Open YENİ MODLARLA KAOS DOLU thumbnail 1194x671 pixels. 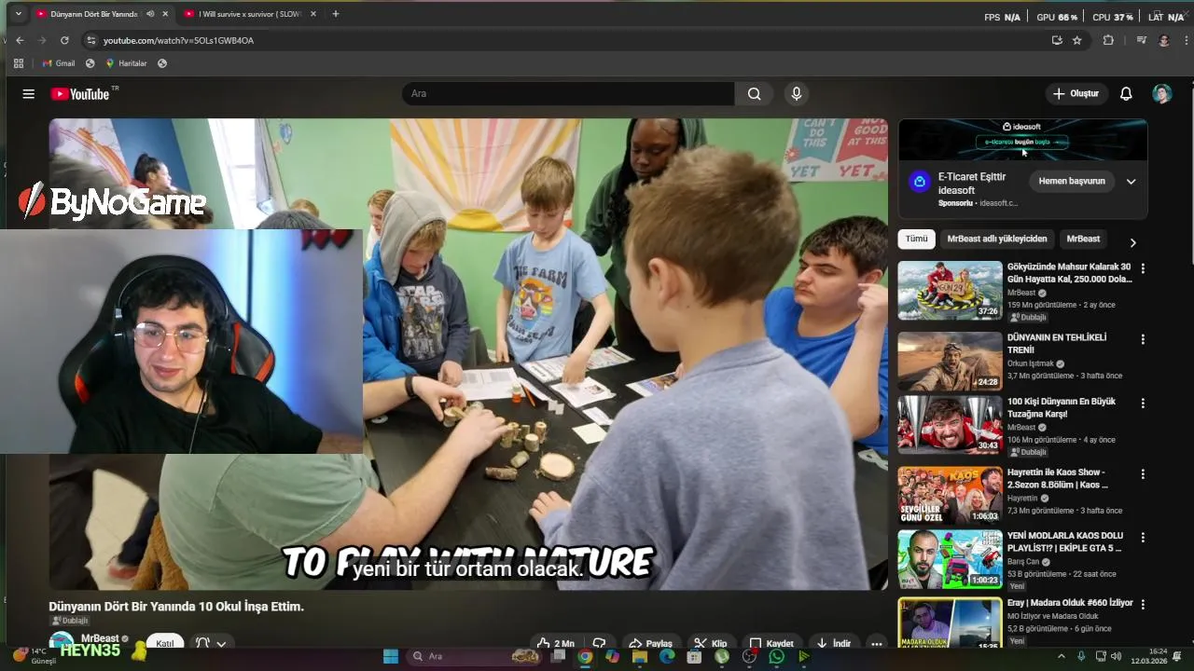tap(950, 559)
